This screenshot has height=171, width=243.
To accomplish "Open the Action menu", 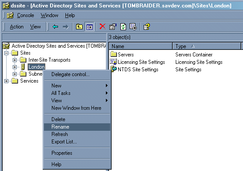I will click(17, 27).
